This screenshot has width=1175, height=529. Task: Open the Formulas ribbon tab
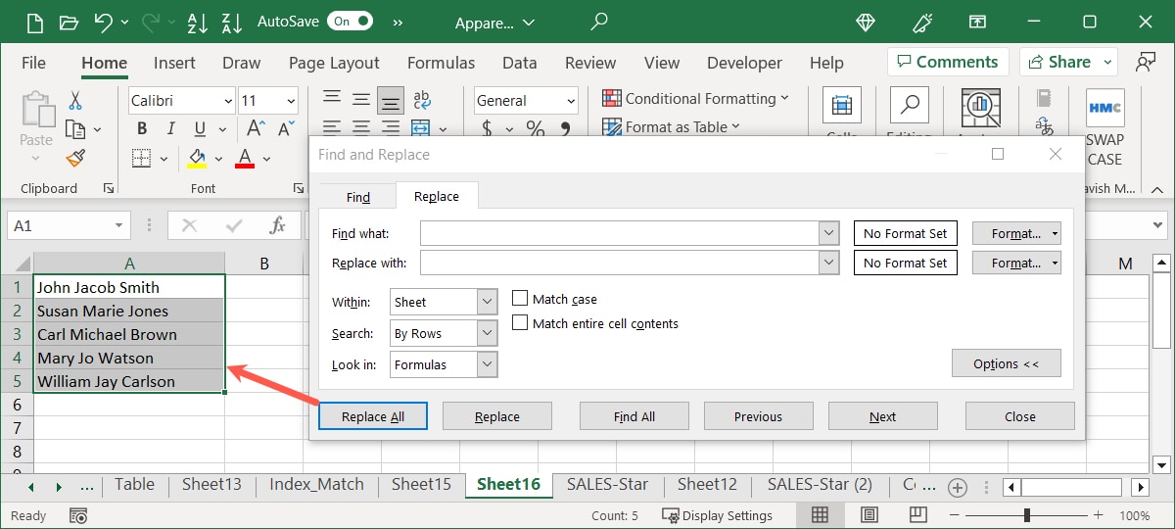(441, 63)
